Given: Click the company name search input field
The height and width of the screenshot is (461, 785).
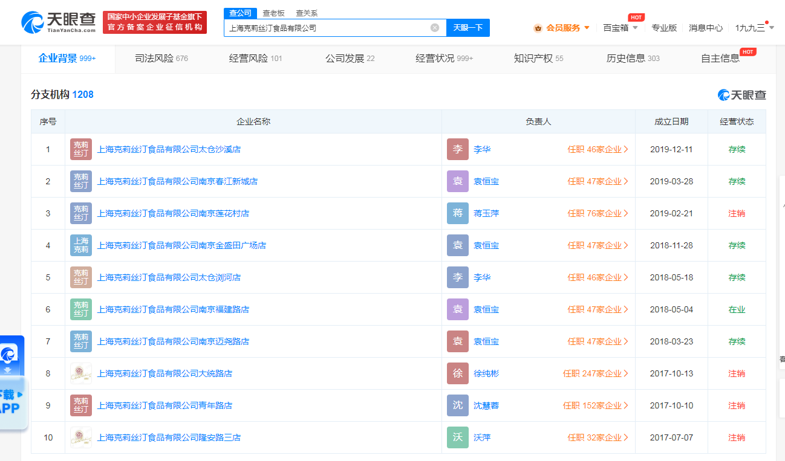Looking at the screenshot, I should coord(327,28).
